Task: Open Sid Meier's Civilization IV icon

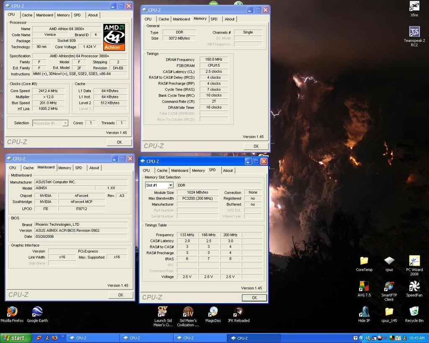Action: coord(188,317)
